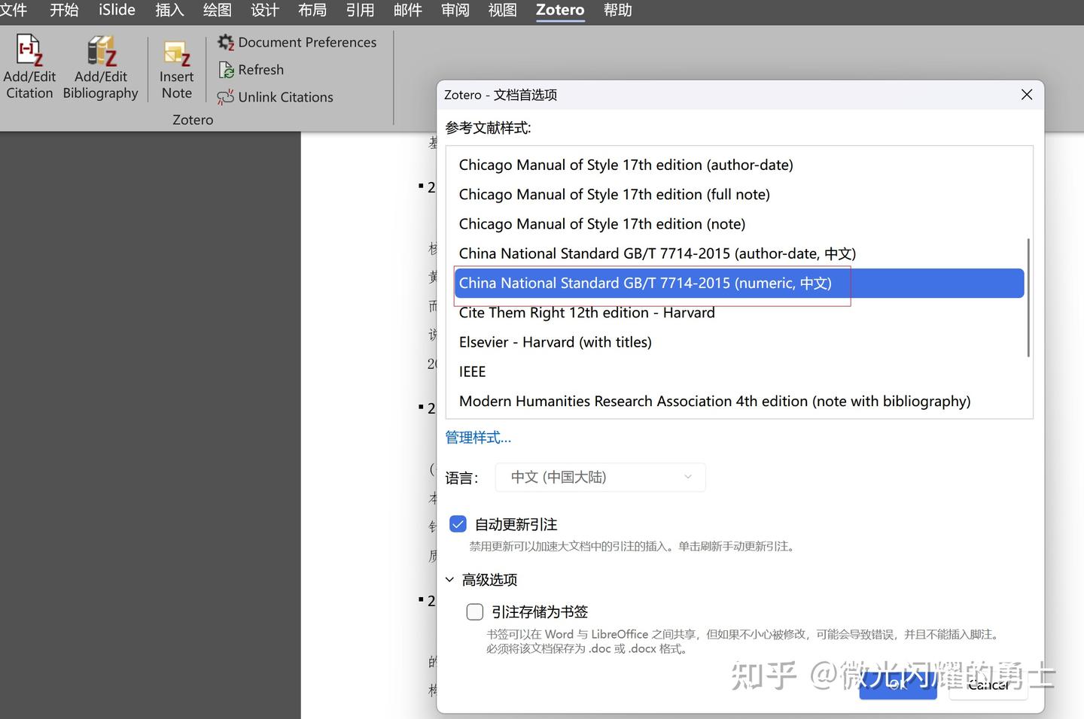Switch to the 布局 ribbon tab

tap(312, 11)
